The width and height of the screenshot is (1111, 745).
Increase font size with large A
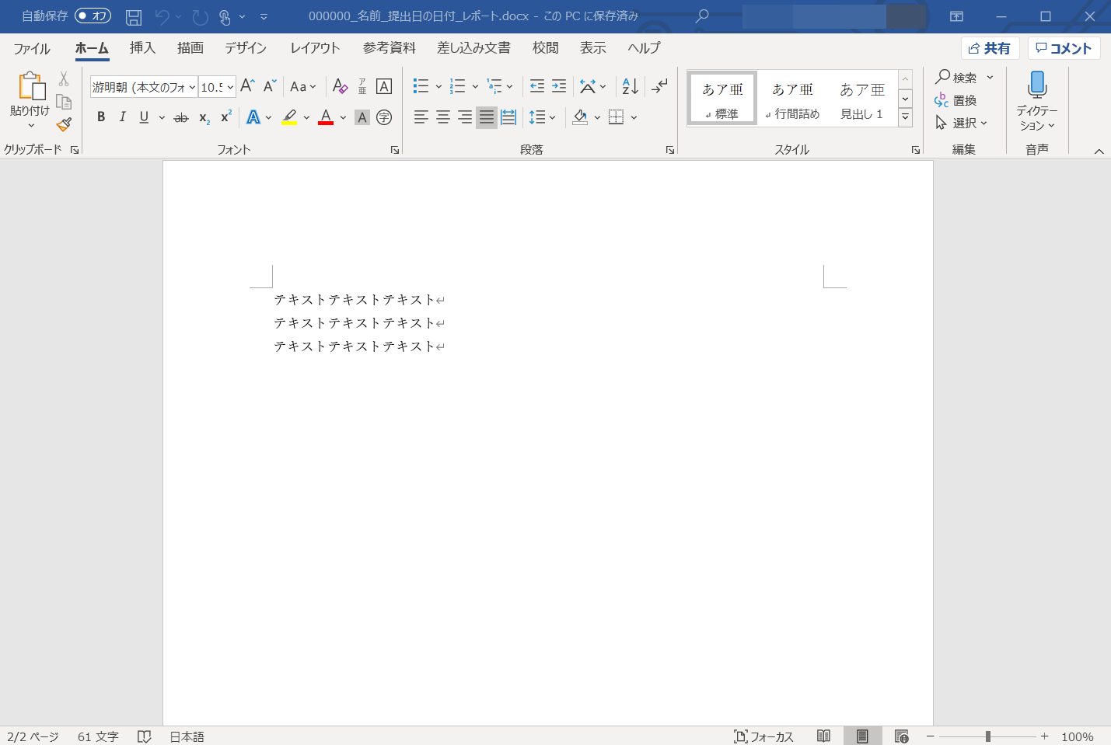pos(247,86)
